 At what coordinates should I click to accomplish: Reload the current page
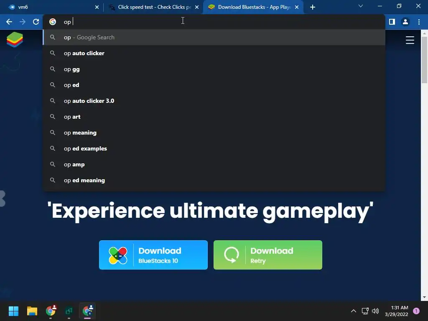tap(36, 22)
